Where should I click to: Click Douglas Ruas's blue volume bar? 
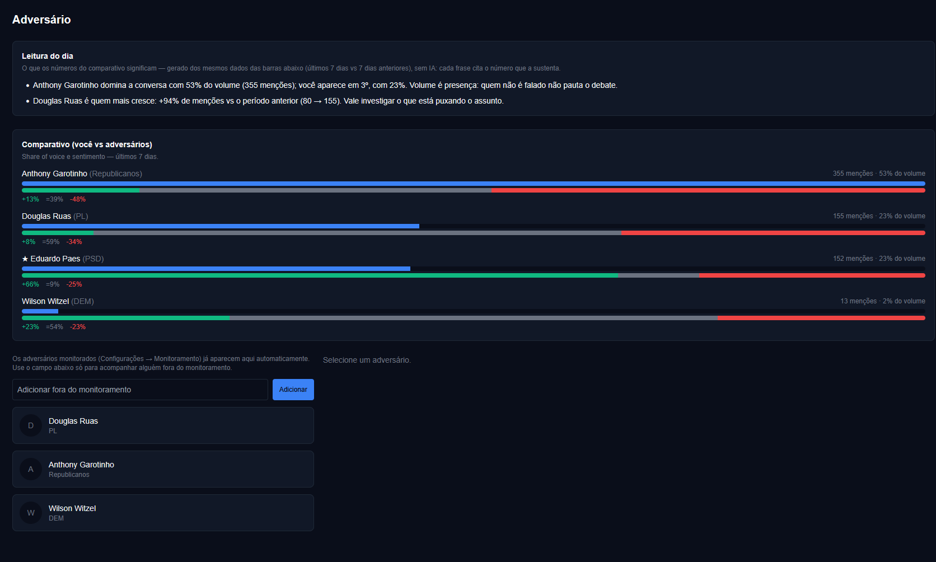tap(221, 226)
